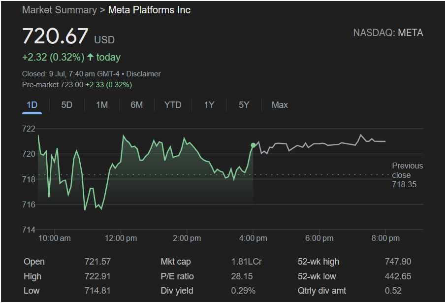446x303 pixels.
Task: Click the Mkt cap value 1.81LCr
Action: 247,262
